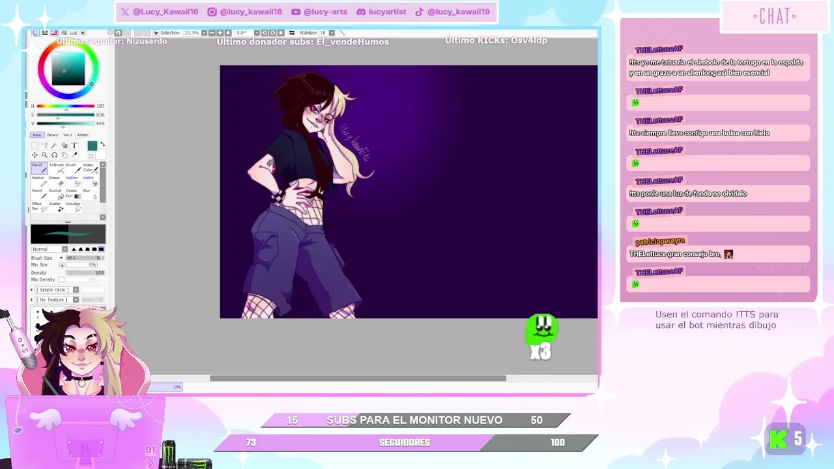Viewport: 834px width, 469px height.
Task: Switch to the Binary tool tab
Action: point(53,135)
